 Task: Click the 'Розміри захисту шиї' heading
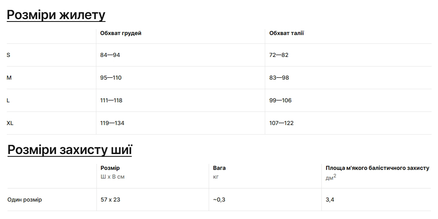click(x=70, y=150)
